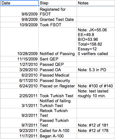
Task: Click the cell with date 9/6/2009
Action: tap(20, 12)
